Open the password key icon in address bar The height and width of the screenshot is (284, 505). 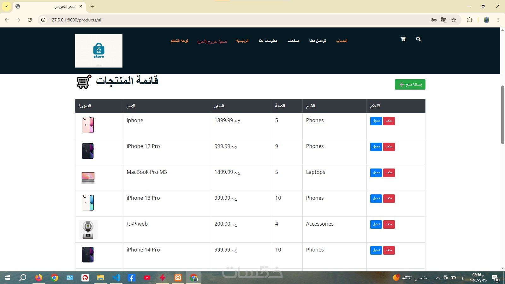click(434, 20)
